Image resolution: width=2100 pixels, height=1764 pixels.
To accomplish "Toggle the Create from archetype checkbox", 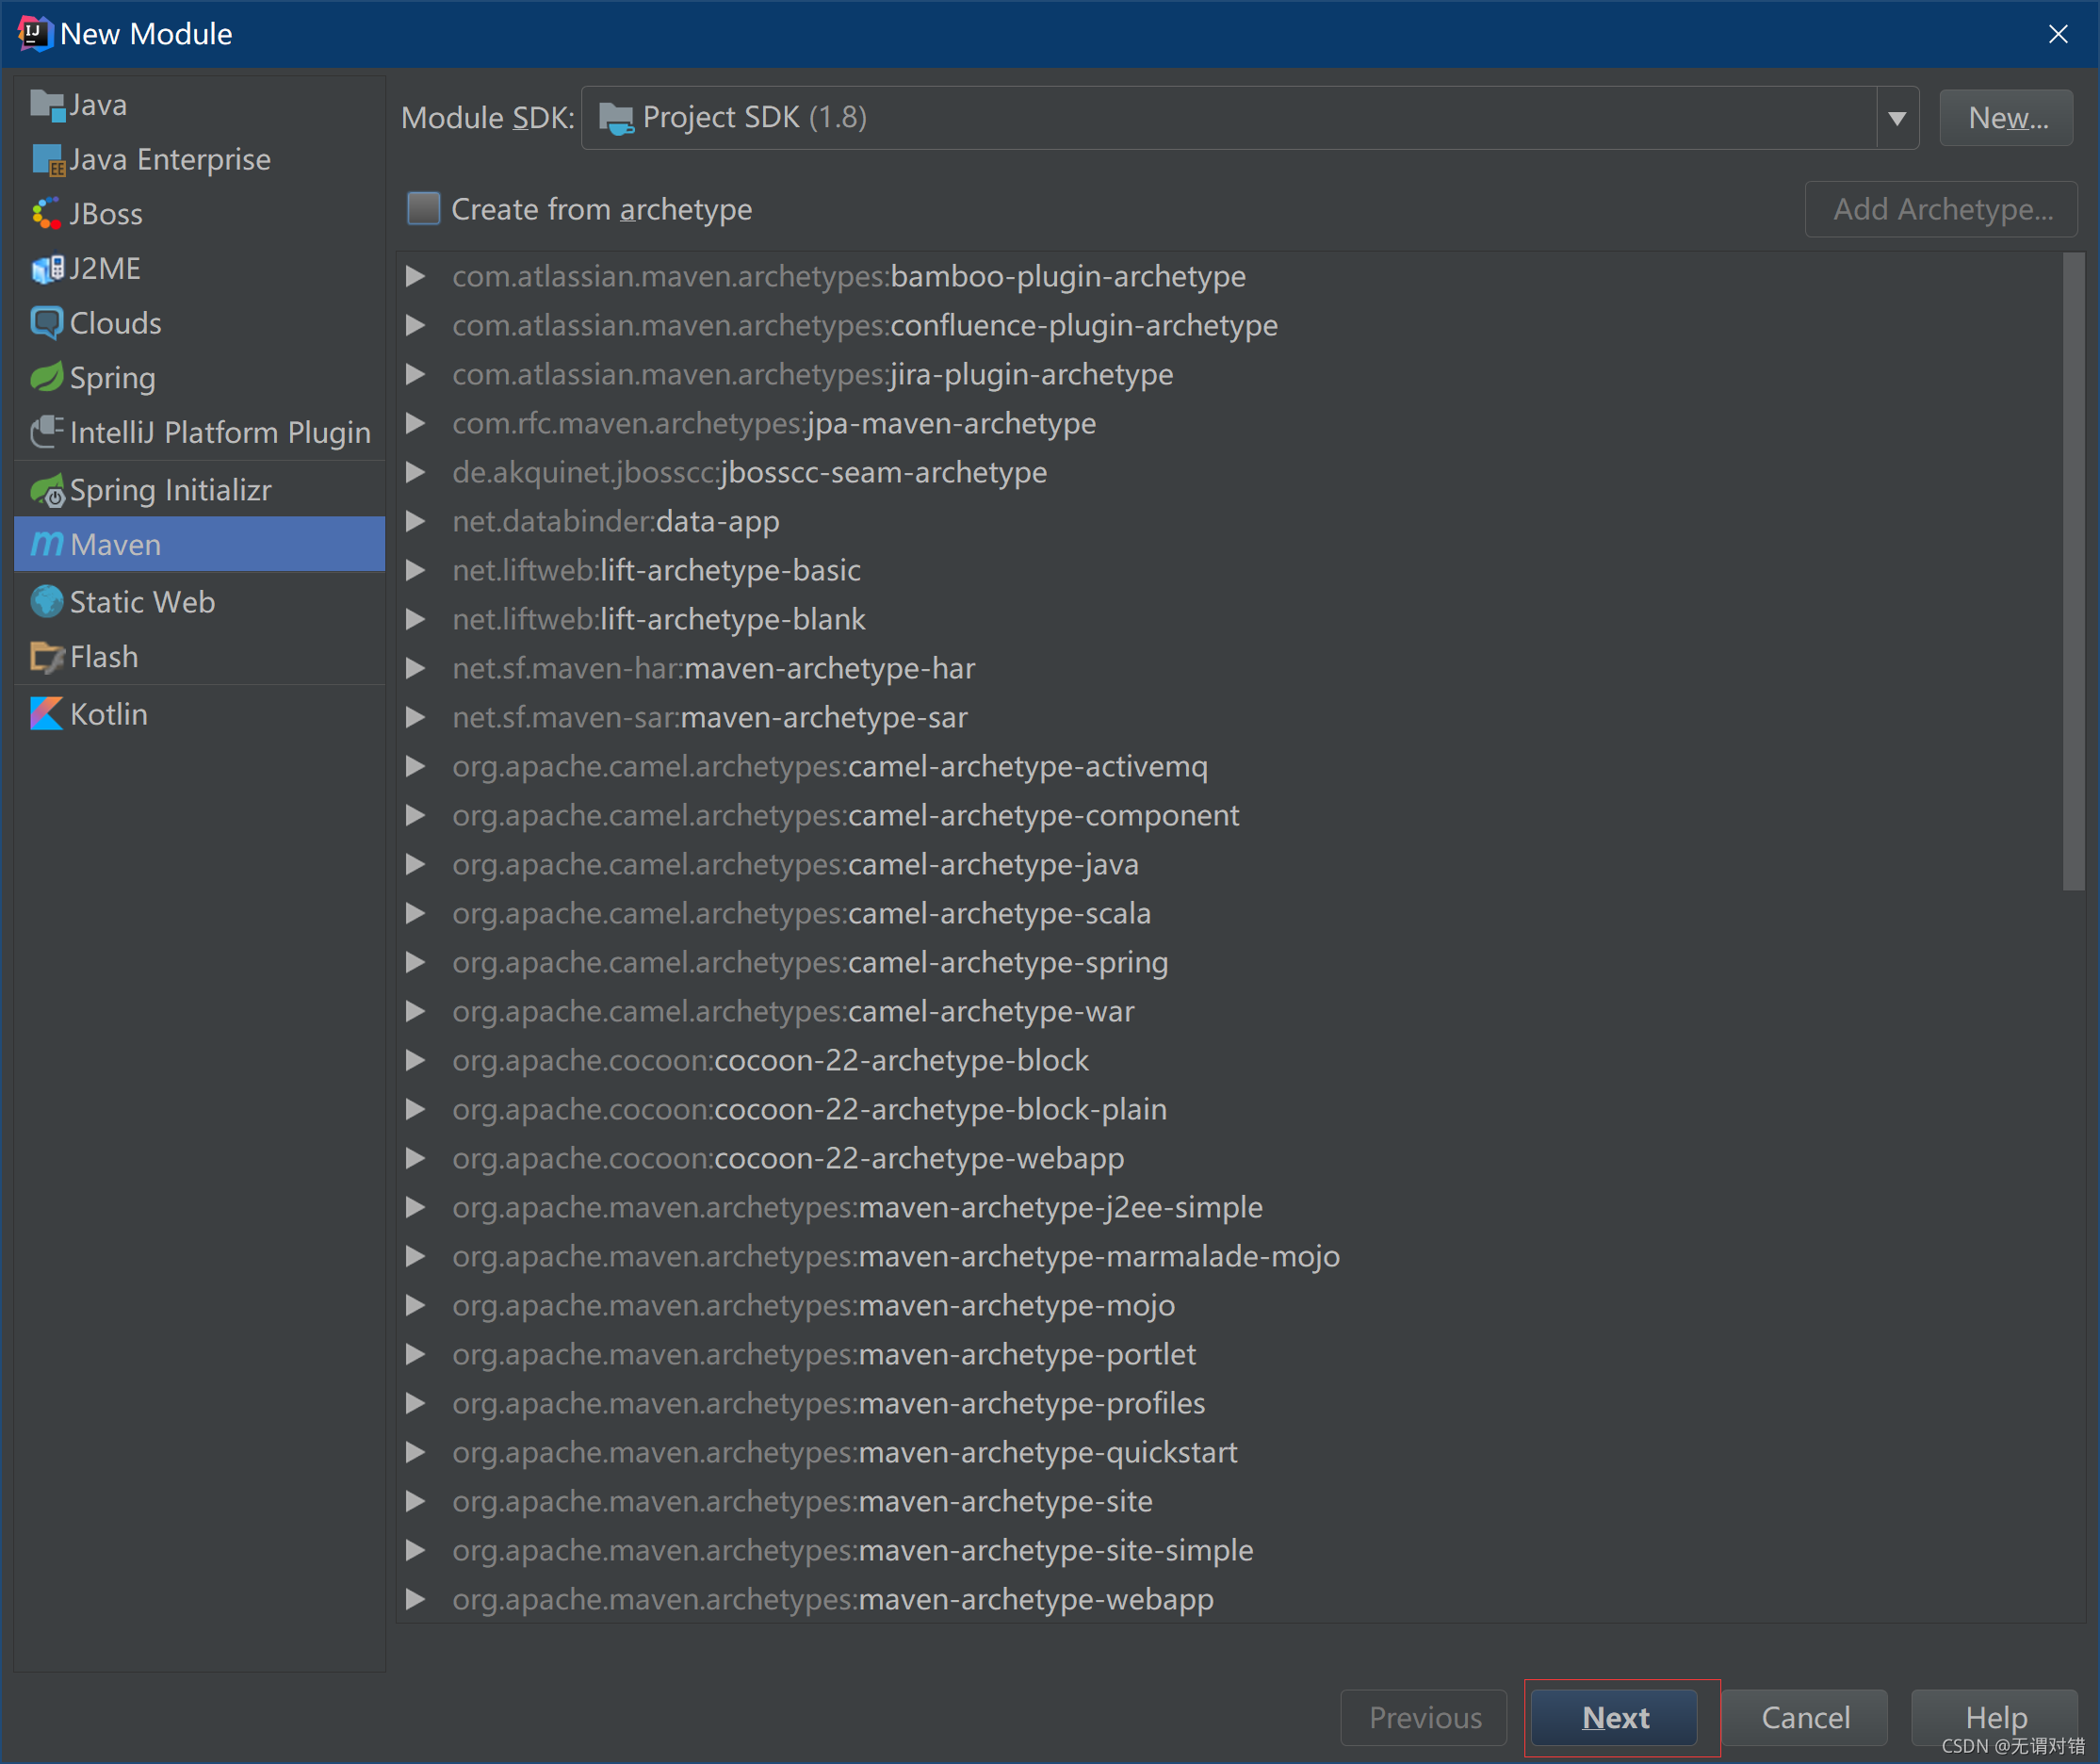I will (x=422, y=210).
